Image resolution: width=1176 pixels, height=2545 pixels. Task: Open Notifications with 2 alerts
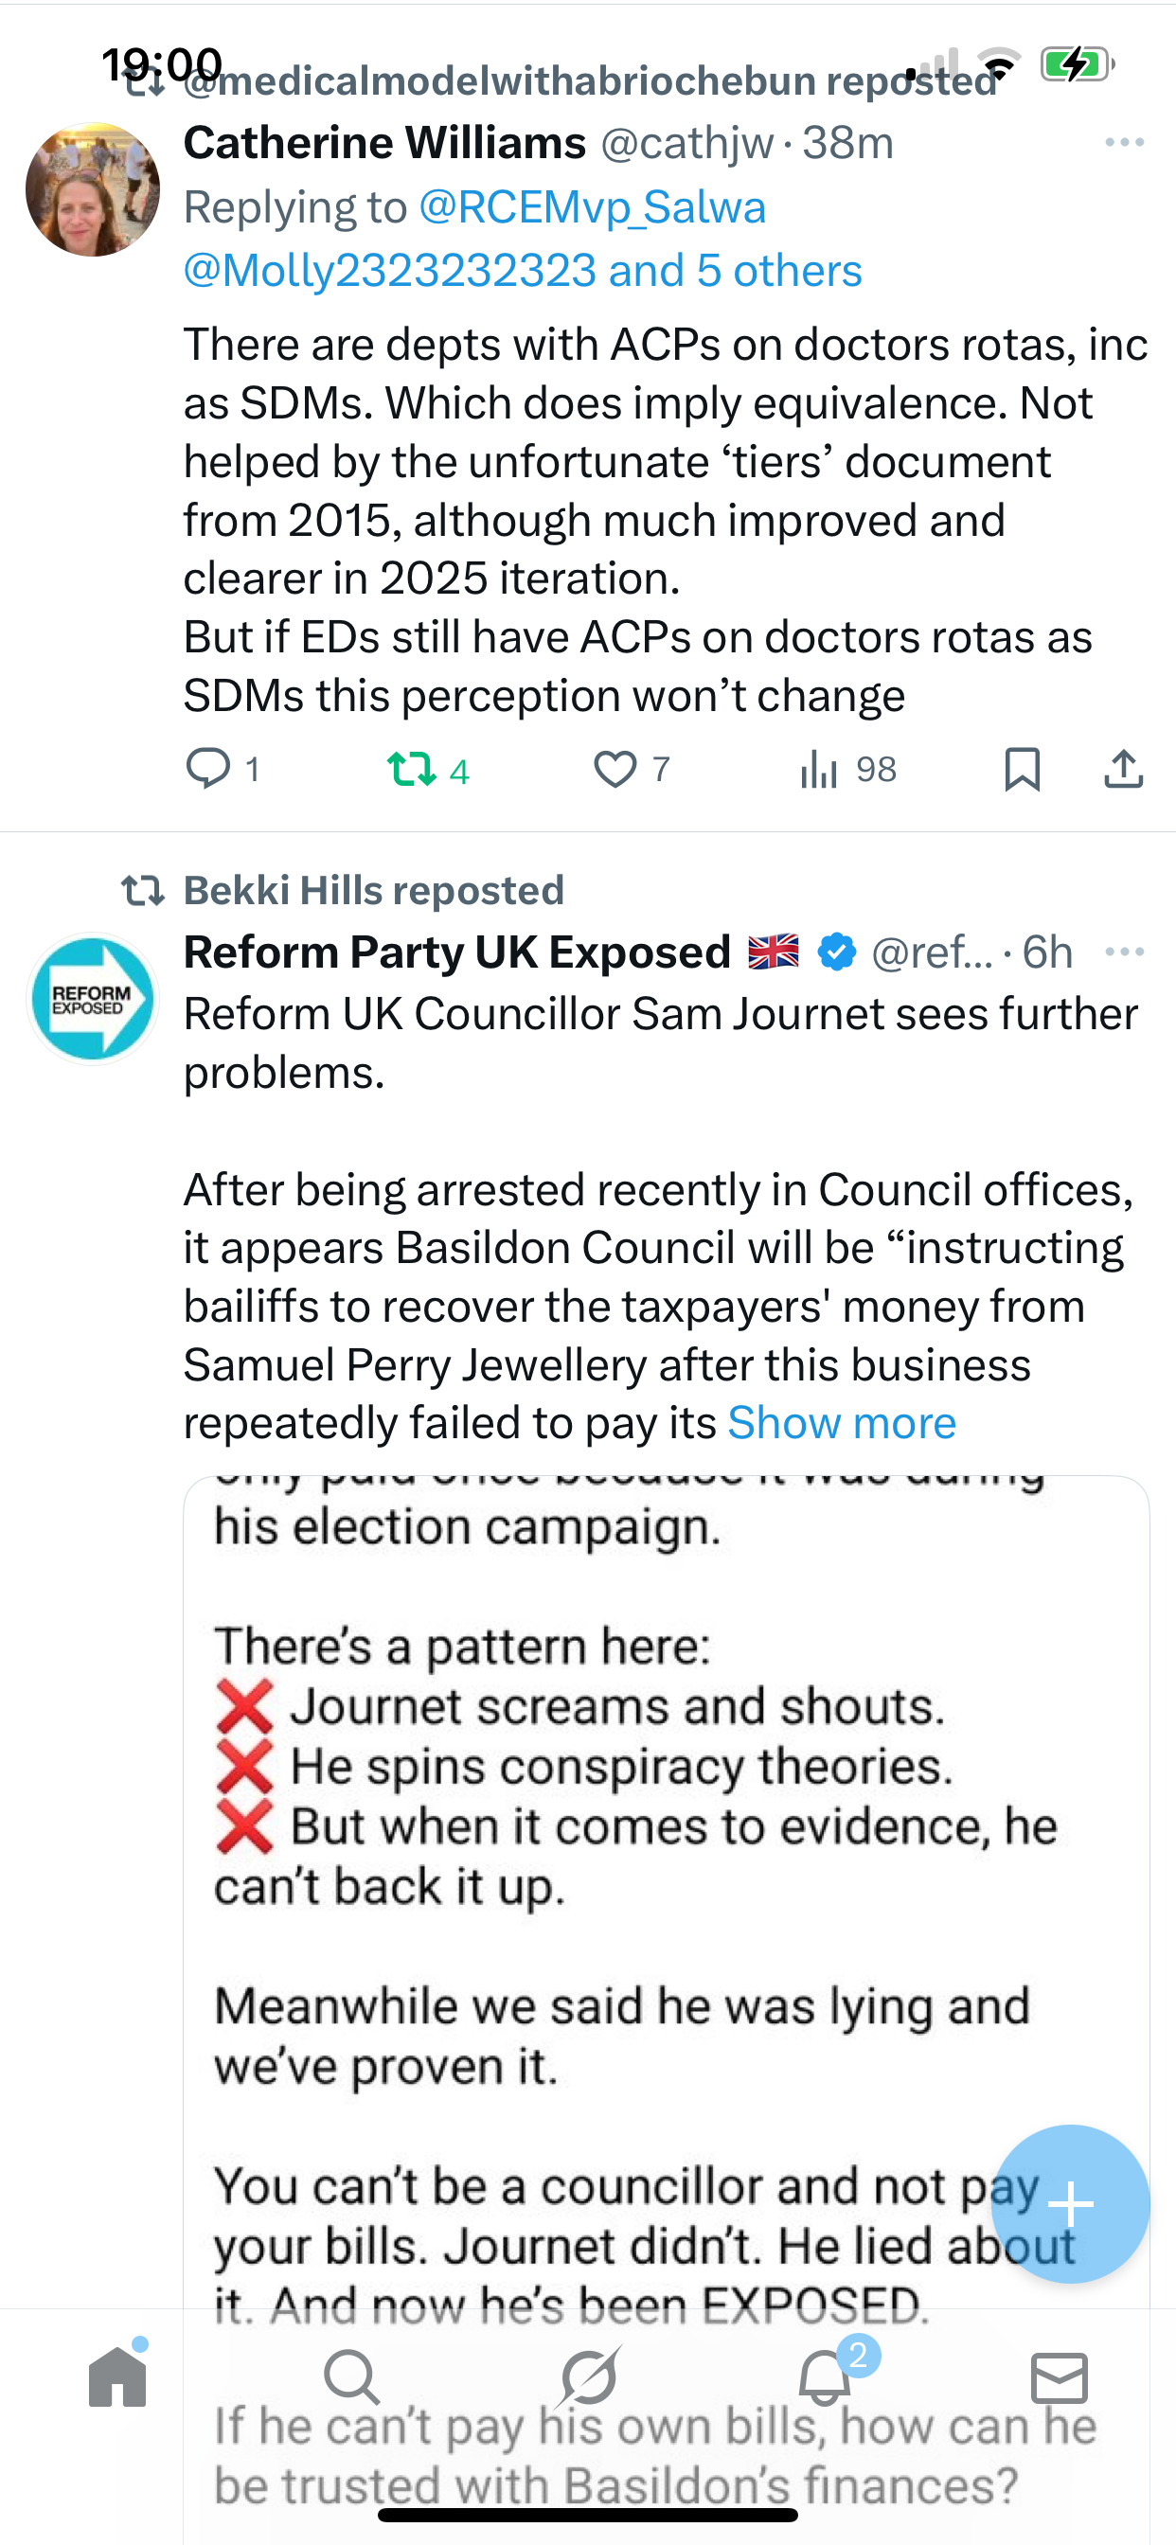point(824,2377)
